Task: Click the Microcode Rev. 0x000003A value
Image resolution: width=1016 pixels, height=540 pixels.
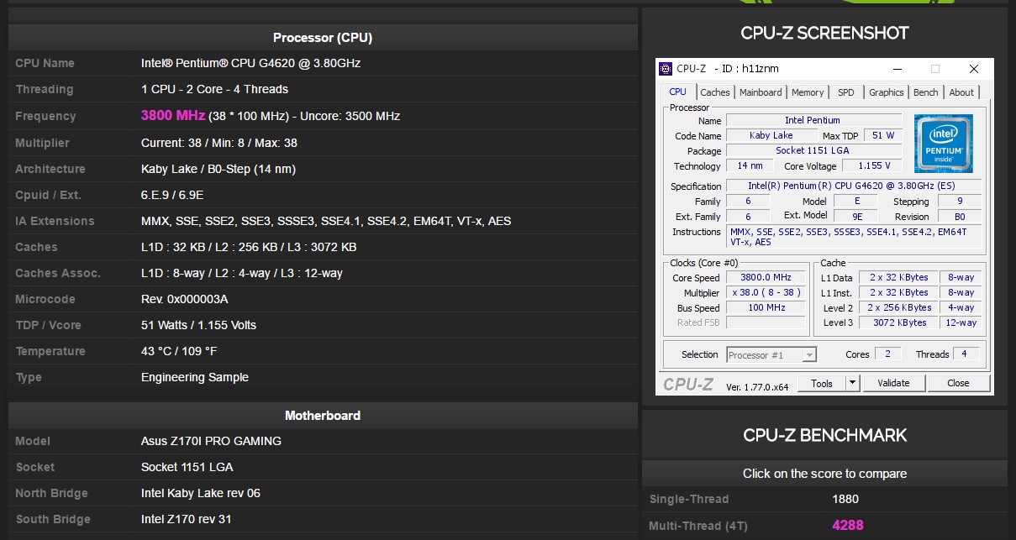Action: 185,299
